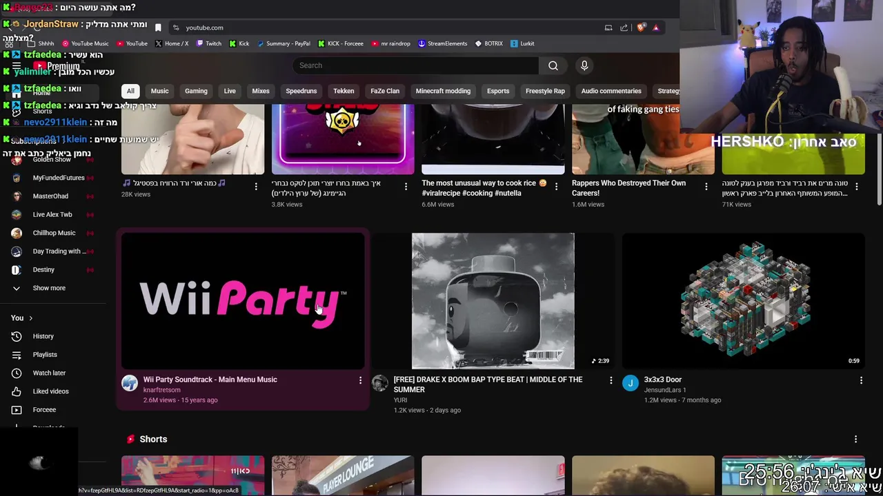Open the BOTRIX bookmark

(488, 43)
